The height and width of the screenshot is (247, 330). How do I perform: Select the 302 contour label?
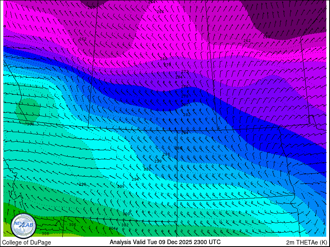[125, 225]
